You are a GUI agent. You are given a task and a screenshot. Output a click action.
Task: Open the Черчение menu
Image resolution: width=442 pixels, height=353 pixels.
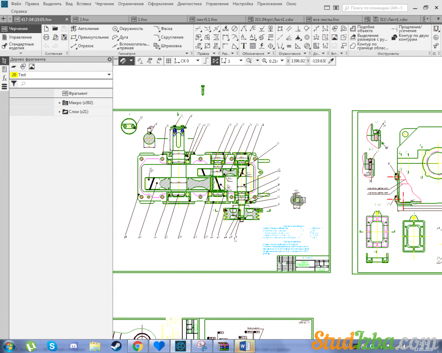[x=104, y=4]
